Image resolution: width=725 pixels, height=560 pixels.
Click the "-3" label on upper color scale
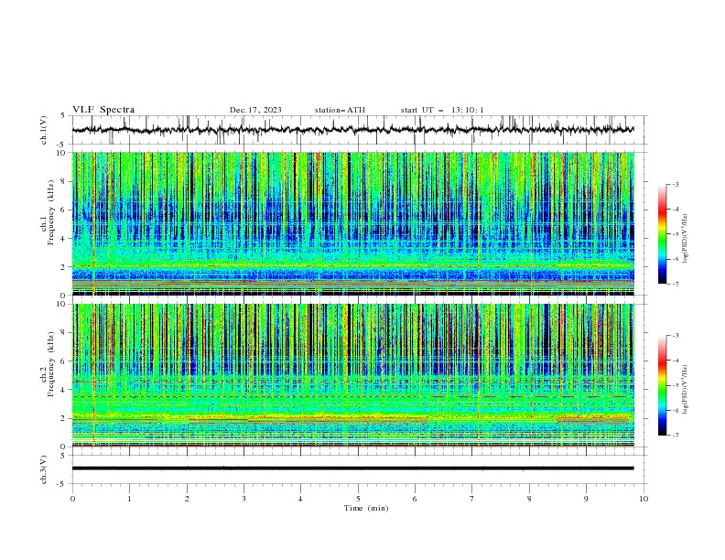(675, 184)
